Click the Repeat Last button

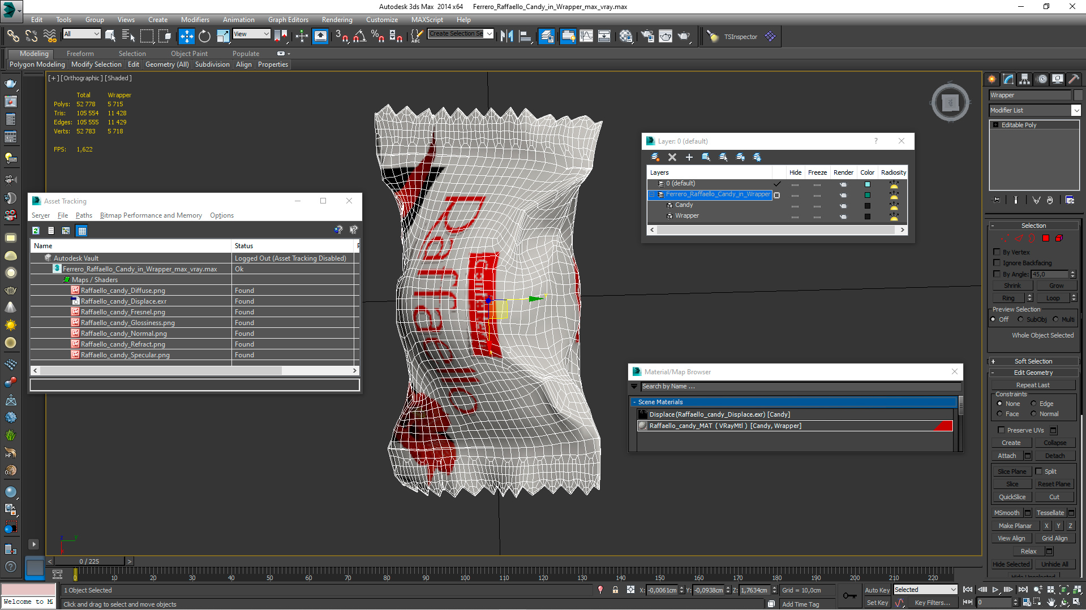pos(1033,385)
